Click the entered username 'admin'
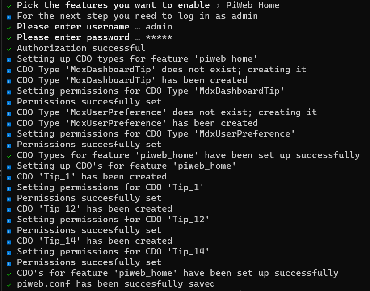The image size is (370, 291). coord(159,27)
